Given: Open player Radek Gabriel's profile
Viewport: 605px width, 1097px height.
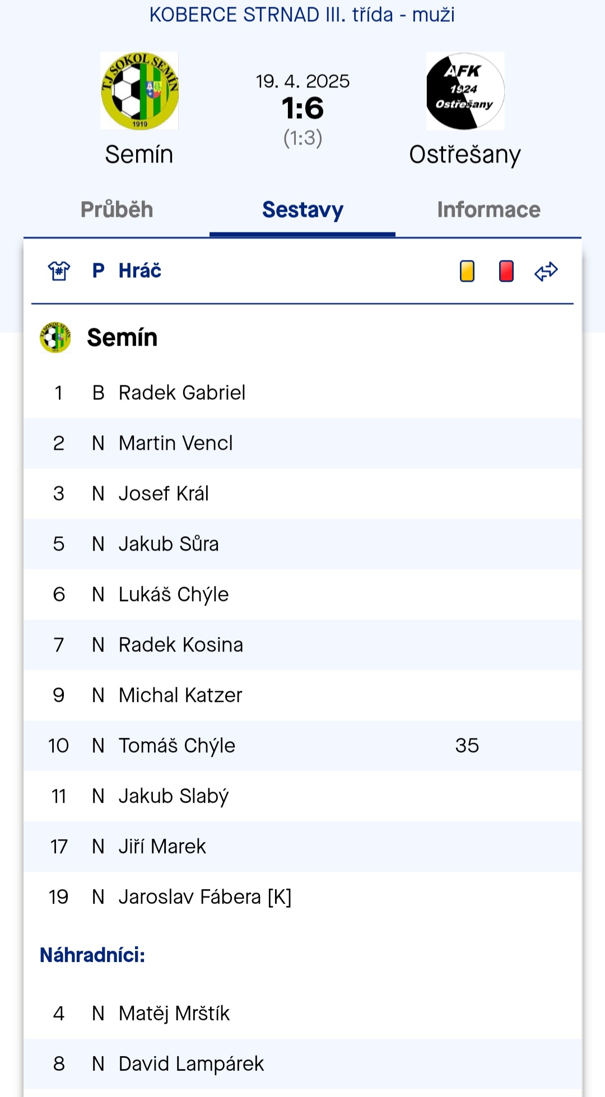Looking at the screenshot, I should pos(182,393).
